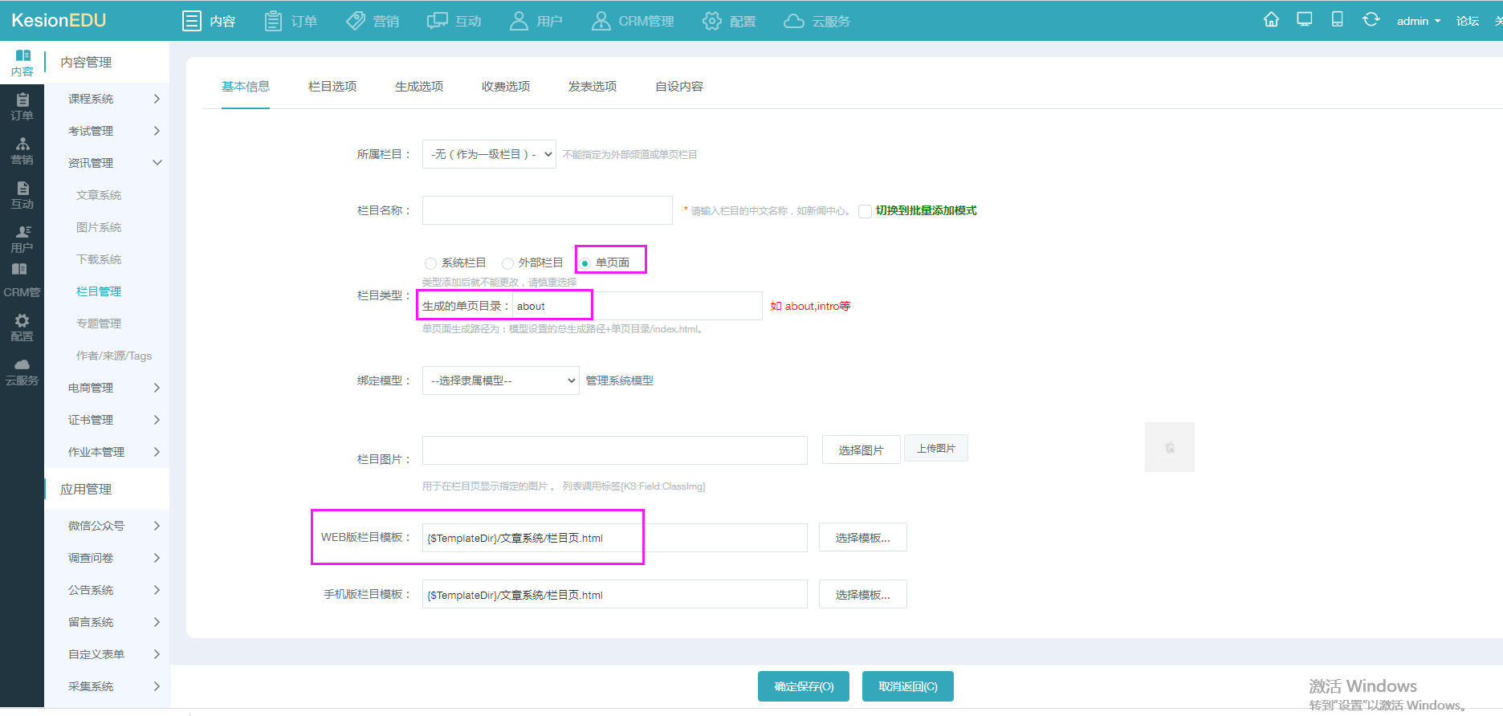Click the refresh sync icon in top bar
This screenshot has width=1503, height=716.
tap(1371, 20)
